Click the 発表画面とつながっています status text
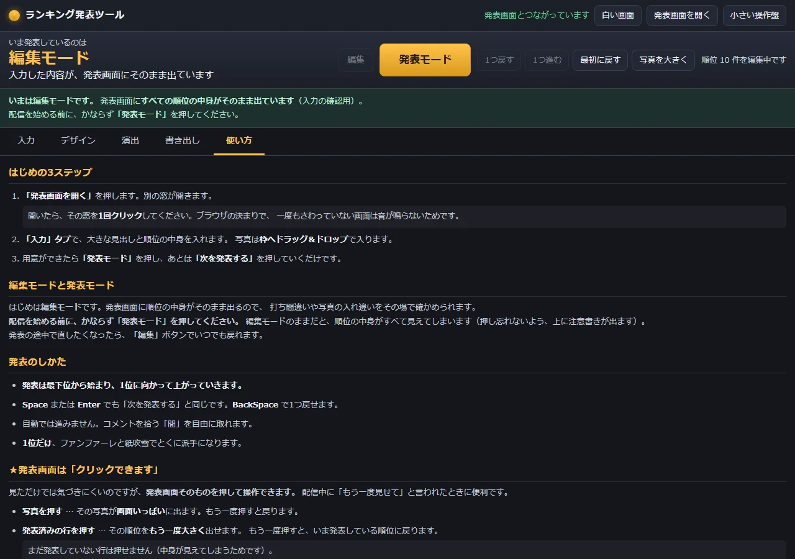 [537, 16]
